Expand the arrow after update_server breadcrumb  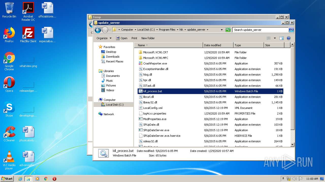click(207, 30)
